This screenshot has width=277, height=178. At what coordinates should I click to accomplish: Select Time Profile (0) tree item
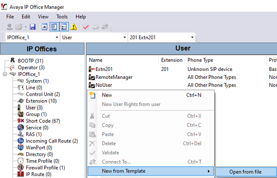[43, 161]
